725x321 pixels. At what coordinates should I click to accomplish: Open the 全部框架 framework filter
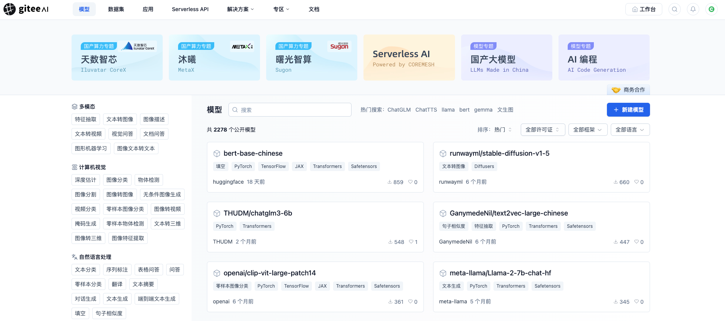click(588, 130)
